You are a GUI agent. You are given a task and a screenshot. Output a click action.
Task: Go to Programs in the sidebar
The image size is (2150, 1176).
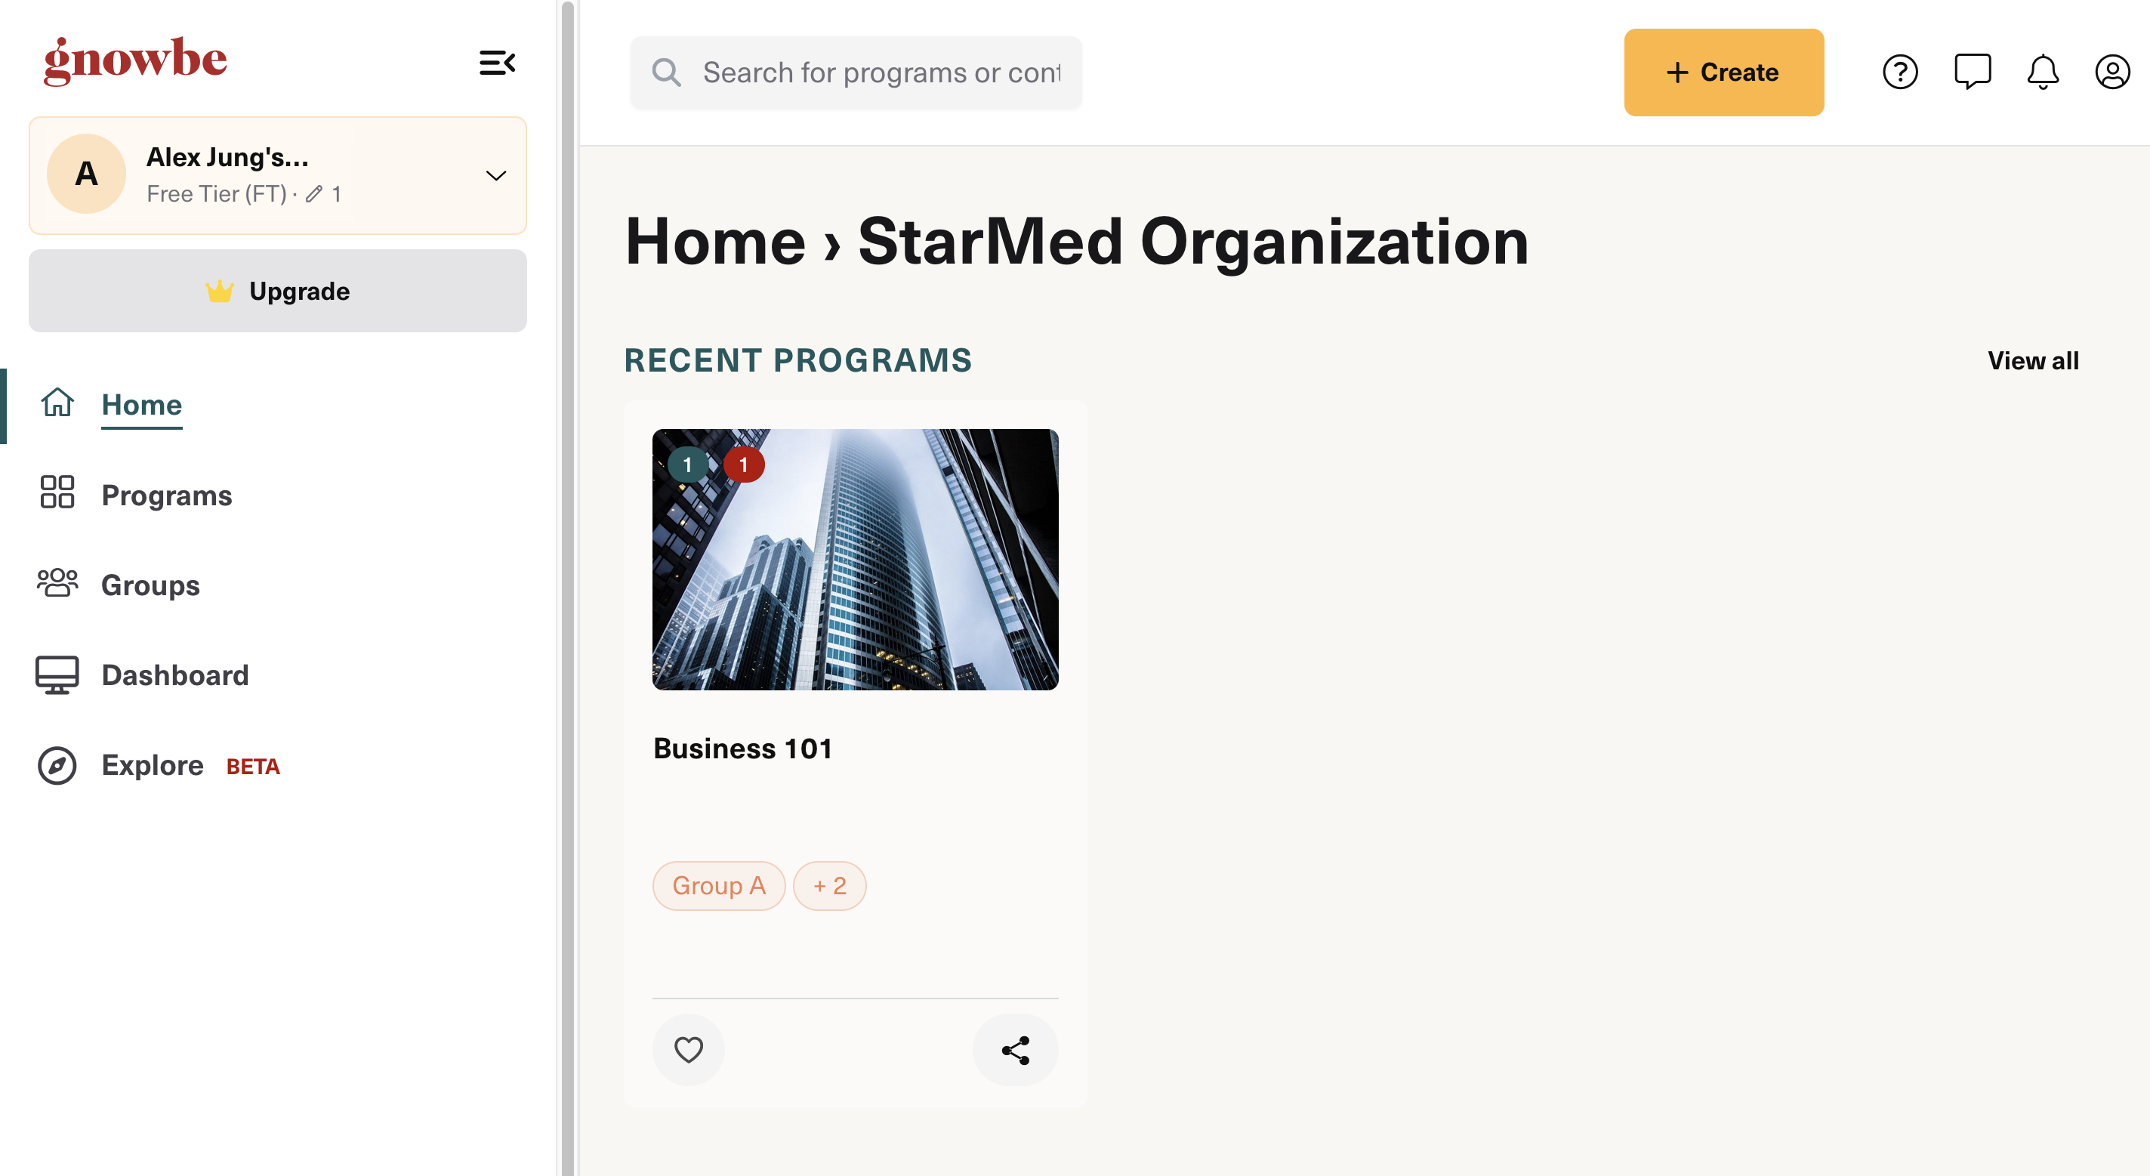[x=166, y=495]
